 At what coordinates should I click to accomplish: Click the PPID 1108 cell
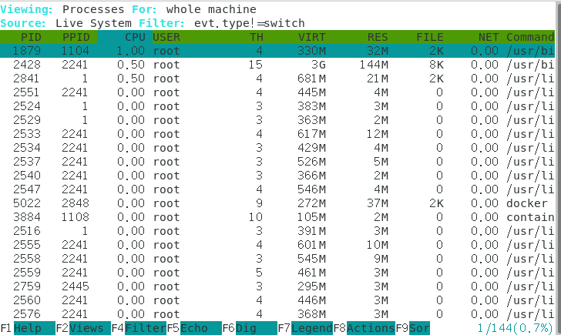(x=76, y=217)
